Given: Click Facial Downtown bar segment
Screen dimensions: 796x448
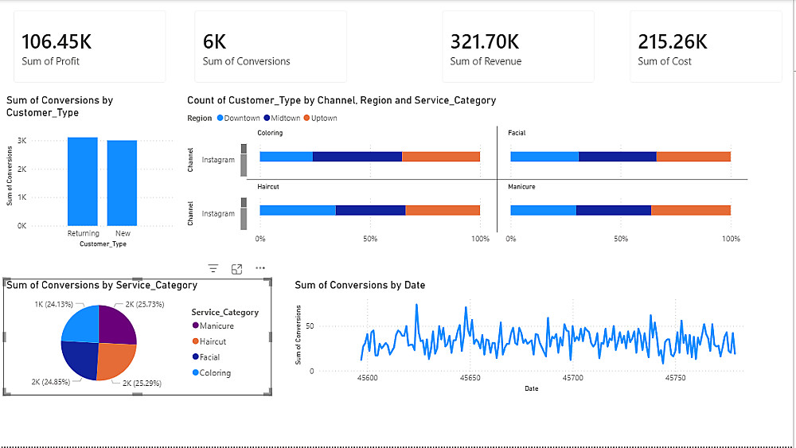Looking at the screenshot, I should coord(544,157).
